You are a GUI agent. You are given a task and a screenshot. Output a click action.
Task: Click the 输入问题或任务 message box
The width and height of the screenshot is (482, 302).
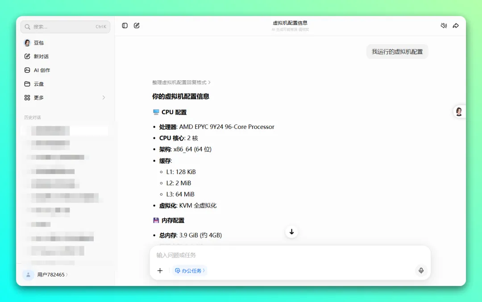(290, 255)
